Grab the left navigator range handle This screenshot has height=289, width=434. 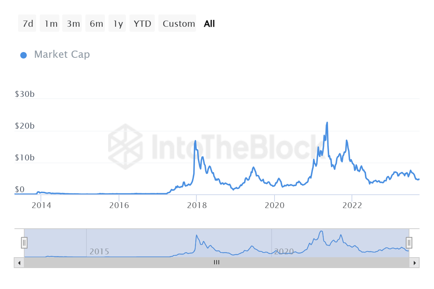pyautogui.click(x=24, y=243)
